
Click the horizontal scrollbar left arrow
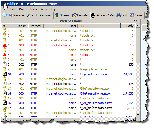(3, 119)
